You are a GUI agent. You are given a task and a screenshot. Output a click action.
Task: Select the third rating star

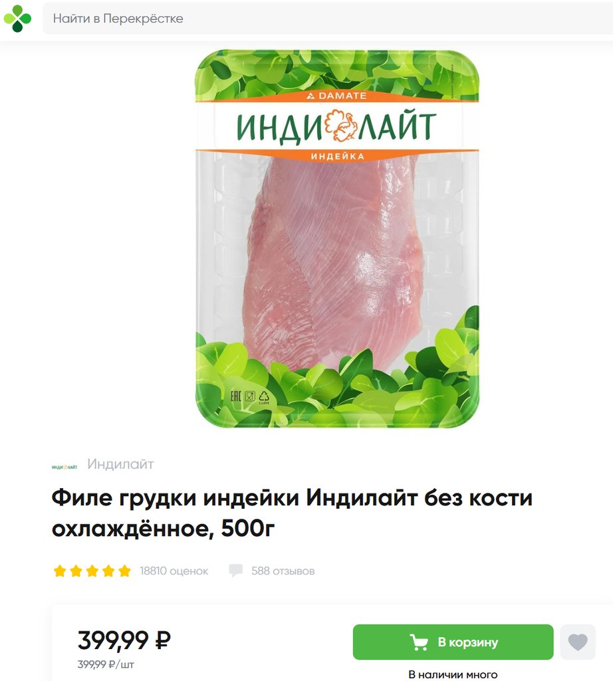click(92, 571)
